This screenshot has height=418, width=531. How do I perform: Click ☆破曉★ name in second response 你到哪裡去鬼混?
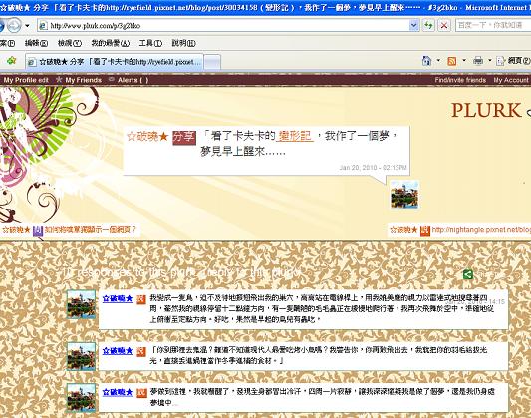point(118,351)
